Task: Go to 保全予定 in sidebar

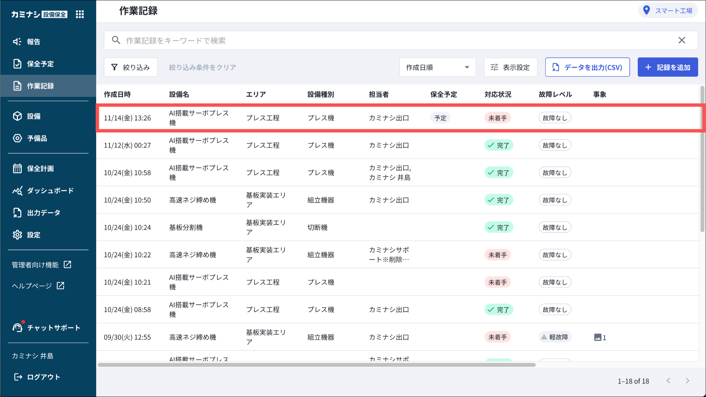Action: 40,64
